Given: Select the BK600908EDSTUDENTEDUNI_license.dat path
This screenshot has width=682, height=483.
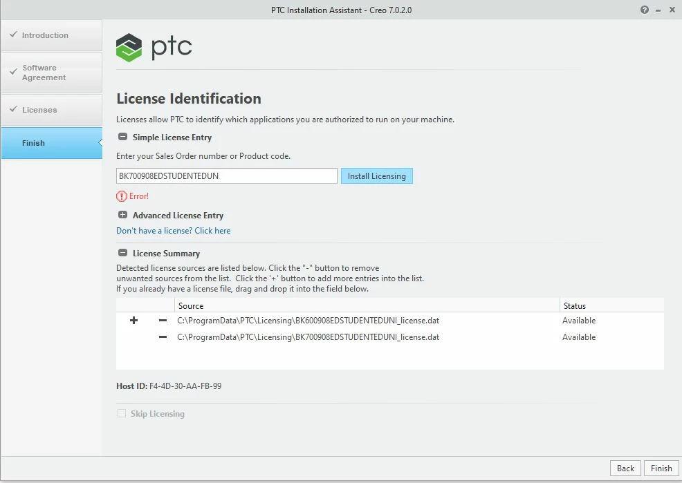Looking at the screenshot, I should (x=308, y=321).
